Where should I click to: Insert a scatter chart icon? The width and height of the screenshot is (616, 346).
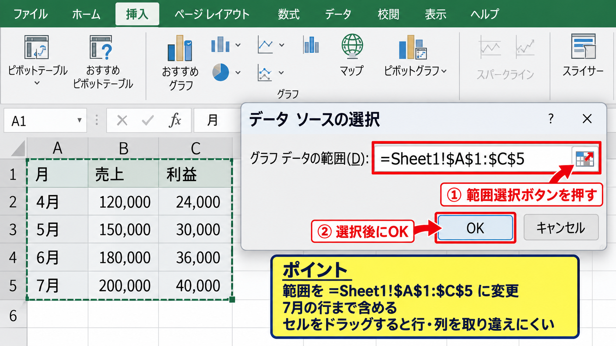pyautogui.click(x=265, y=72)
